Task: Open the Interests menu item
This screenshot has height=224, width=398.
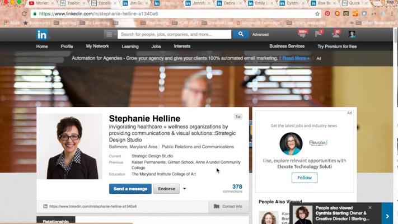Action: (182, 46)
